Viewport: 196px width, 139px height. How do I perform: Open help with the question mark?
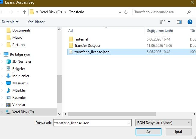pyautogui.click(x=190, y=22)
